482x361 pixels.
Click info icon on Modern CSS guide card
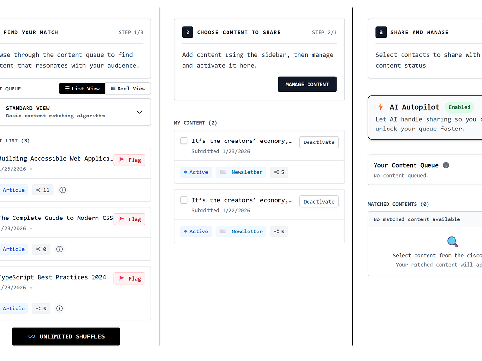point(60,249)
